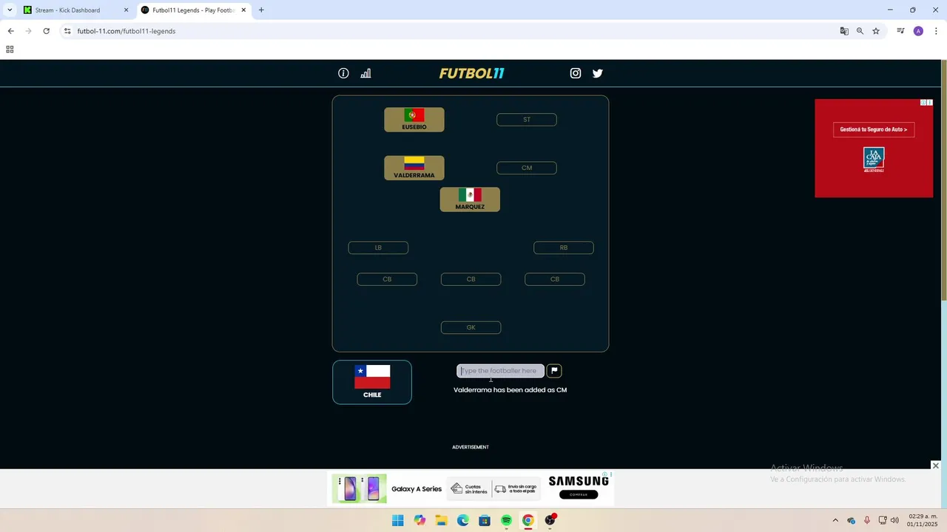Viewport: 947px width, 532px height.
Task: Click the right CB position slot
Action: 555,279
